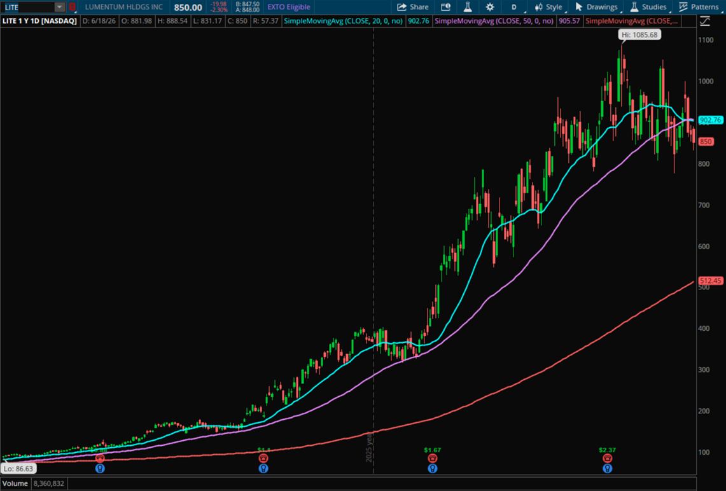Click the date readout D: 6/18/26
This screenshot has height=491, width=726.
99,21
